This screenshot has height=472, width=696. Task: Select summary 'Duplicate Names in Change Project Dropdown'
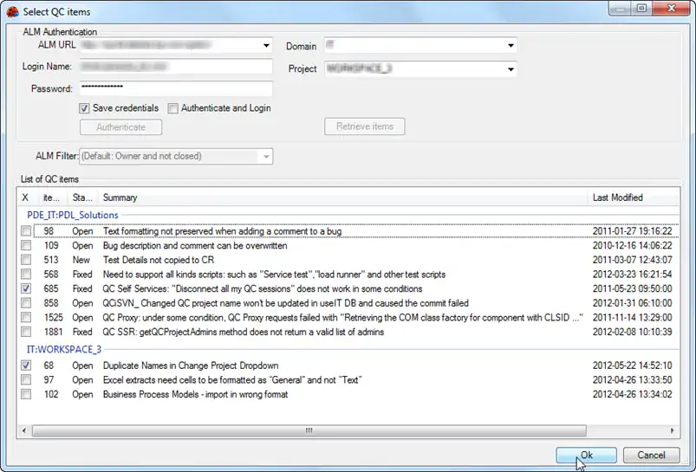tap(191, 365)
